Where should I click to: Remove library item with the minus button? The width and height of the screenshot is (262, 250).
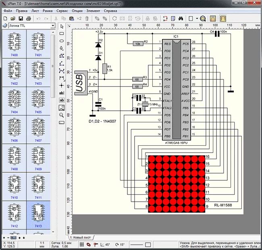click(x=8, y=238)
